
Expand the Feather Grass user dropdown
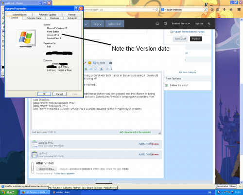tap(181, 23)
